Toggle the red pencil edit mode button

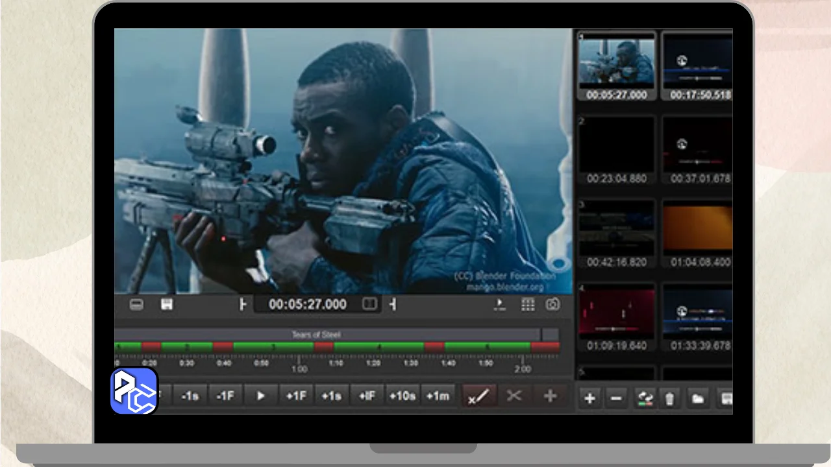[478, 396]
